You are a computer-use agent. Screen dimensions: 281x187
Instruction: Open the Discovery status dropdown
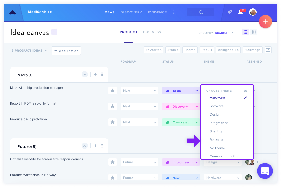point(181,106)
